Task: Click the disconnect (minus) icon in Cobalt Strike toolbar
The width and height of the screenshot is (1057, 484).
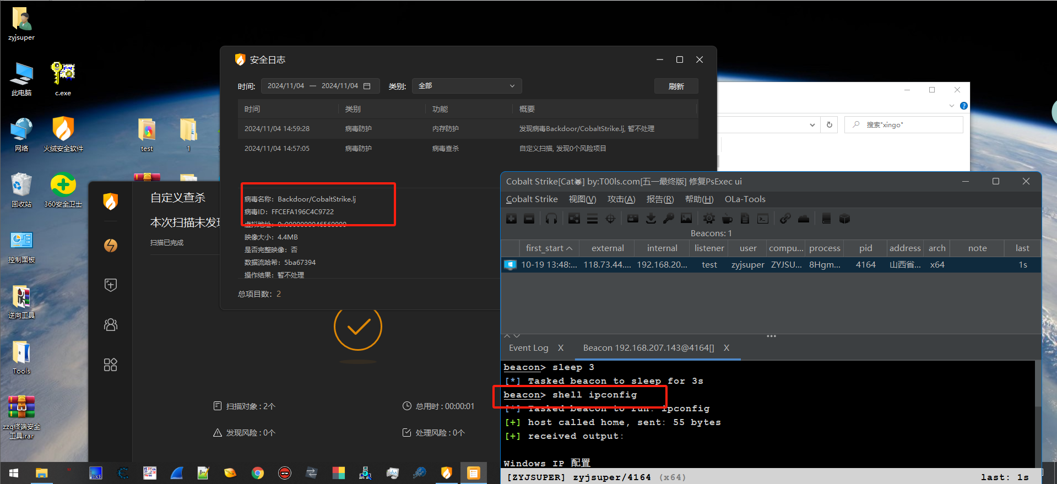Action: tap(529, 219)
